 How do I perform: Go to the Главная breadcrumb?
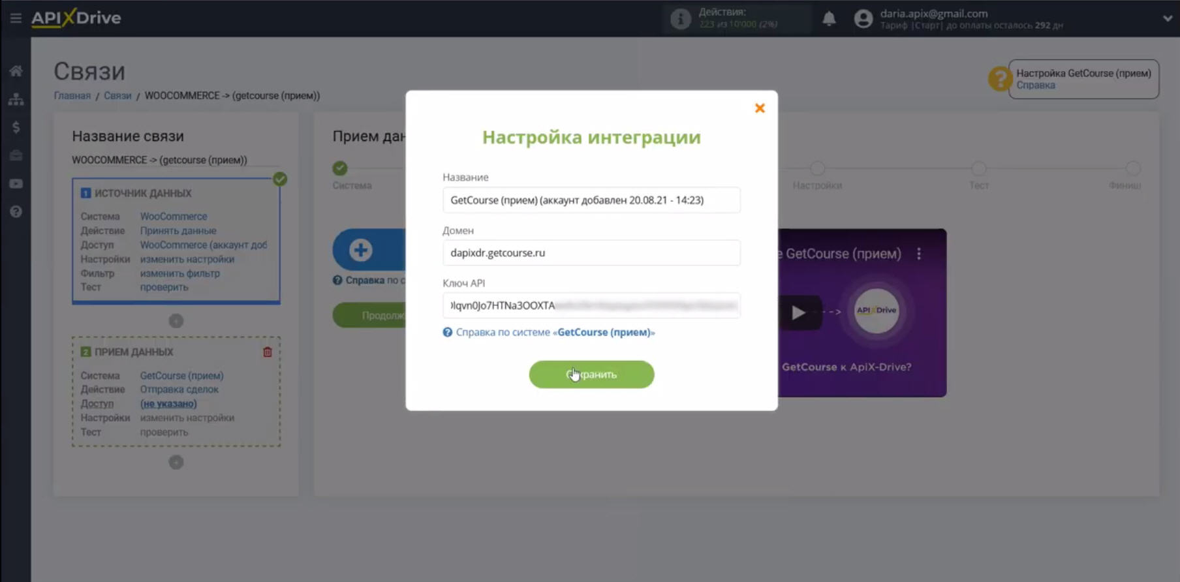pyautogui.click(x=72, y=96)
